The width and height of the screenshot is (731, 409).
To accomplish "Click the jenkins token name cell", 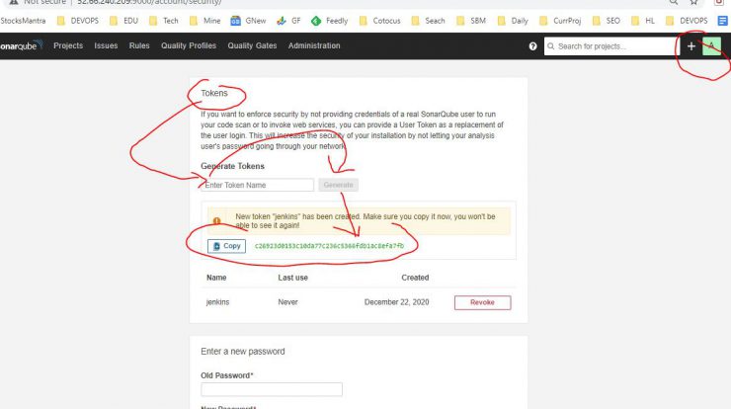I will click(x=217, y=302).
